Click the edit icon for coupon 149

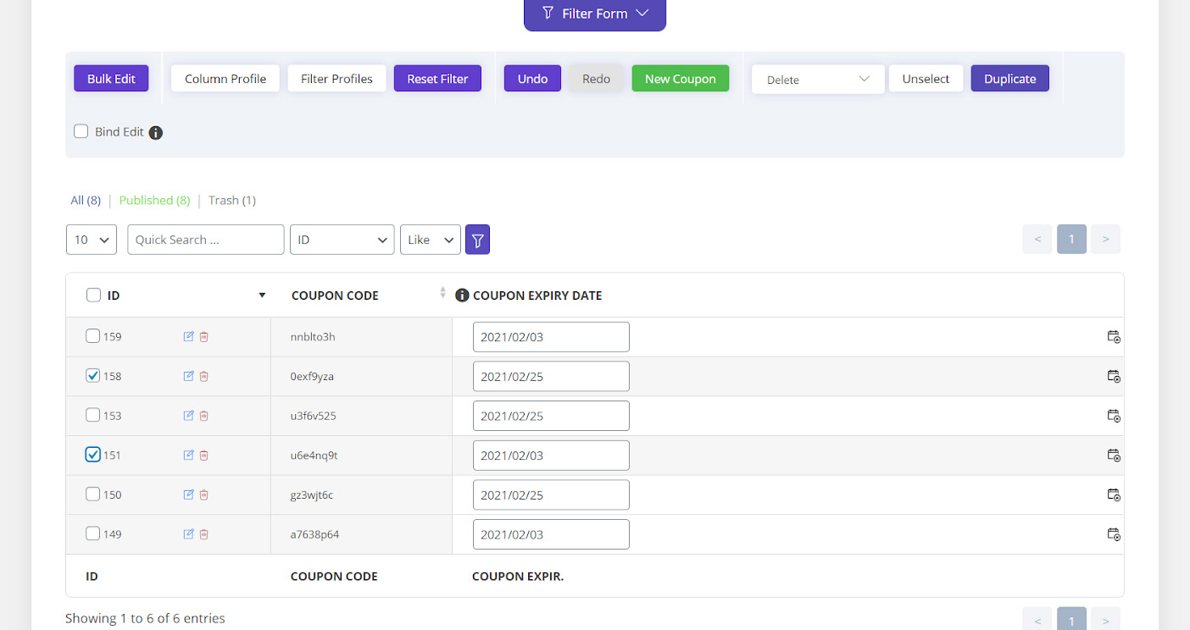tap(188, 533)
